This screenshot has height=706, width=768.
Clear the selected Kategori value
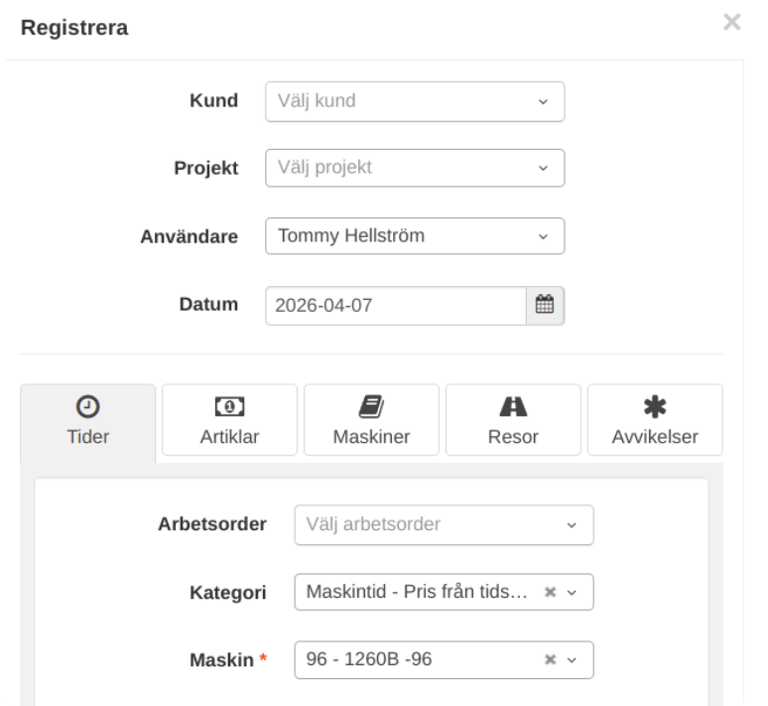pyautogui.click(x=550, y=592)
